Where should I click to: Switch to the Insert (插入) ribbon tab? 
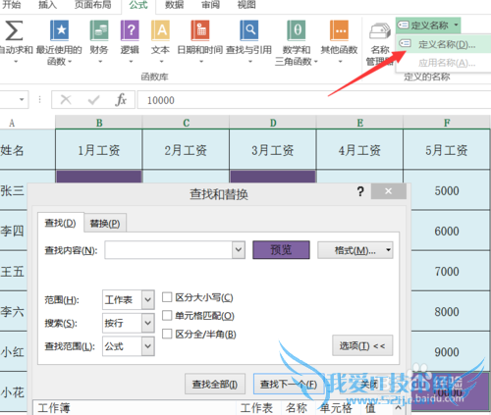[x=48, y=5]
